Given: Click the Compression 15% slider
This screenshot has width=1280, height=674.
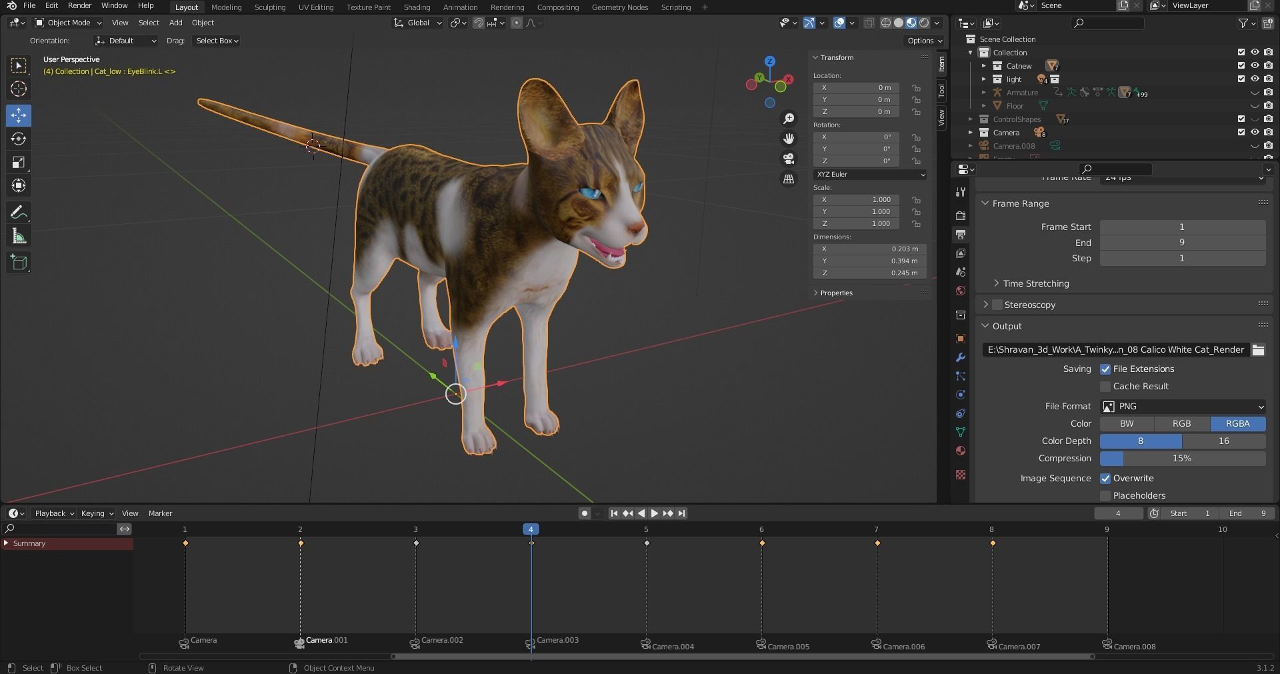Looking at the screenshot, I should pyautogui.click(x=1183, y=459).
